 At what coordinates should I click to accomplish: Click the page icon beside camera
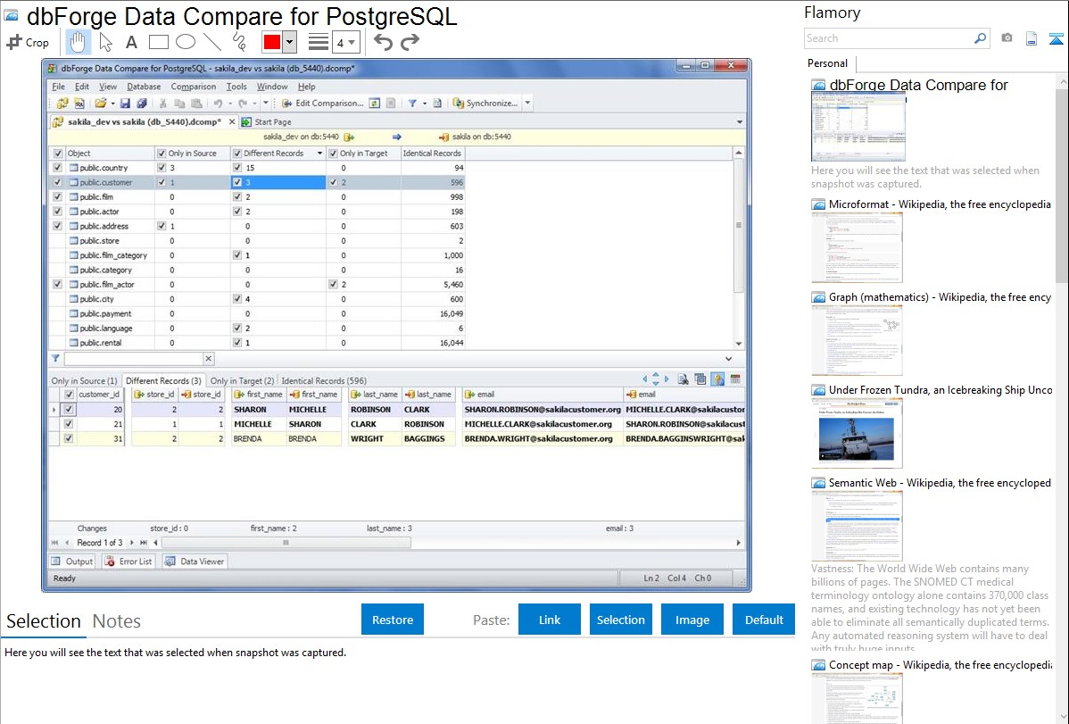point(1032,38)
